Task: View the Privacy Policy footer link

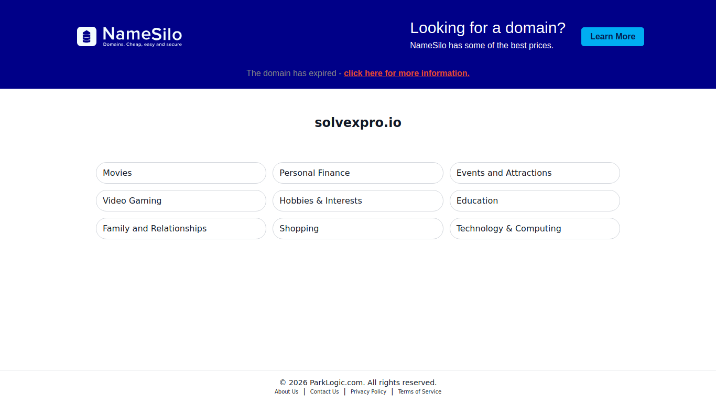Action: [368, 391]
